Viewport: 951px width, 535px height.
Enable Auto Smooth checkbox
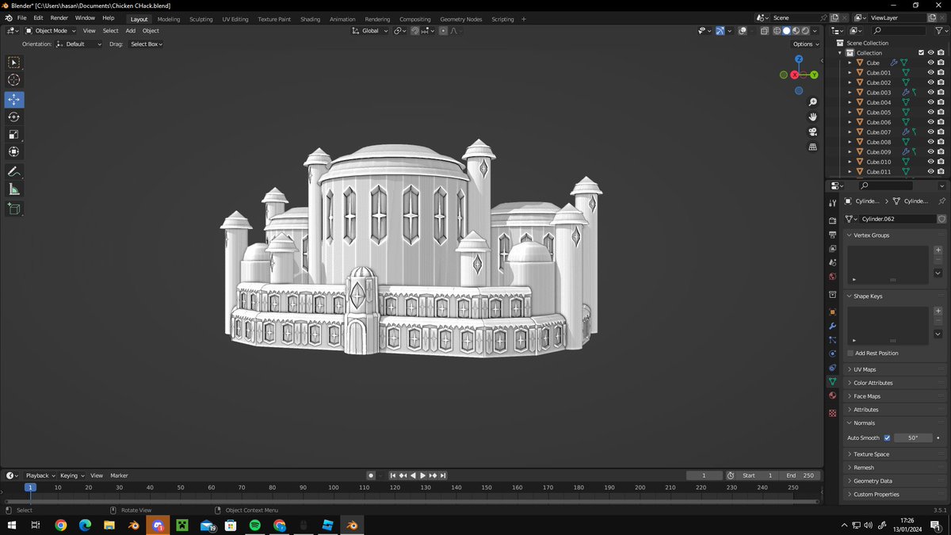click(888, 438)
